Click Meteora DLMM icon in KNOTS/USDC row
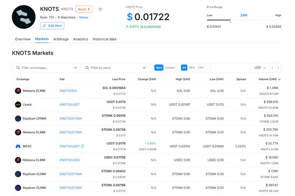This screenshot has height=196, width=295. (x=18, y=160)
